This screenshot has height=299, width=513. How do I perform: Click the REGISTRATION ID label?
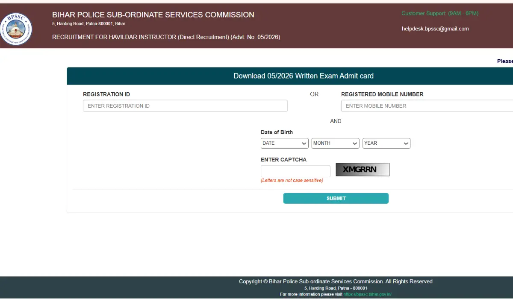106,94
